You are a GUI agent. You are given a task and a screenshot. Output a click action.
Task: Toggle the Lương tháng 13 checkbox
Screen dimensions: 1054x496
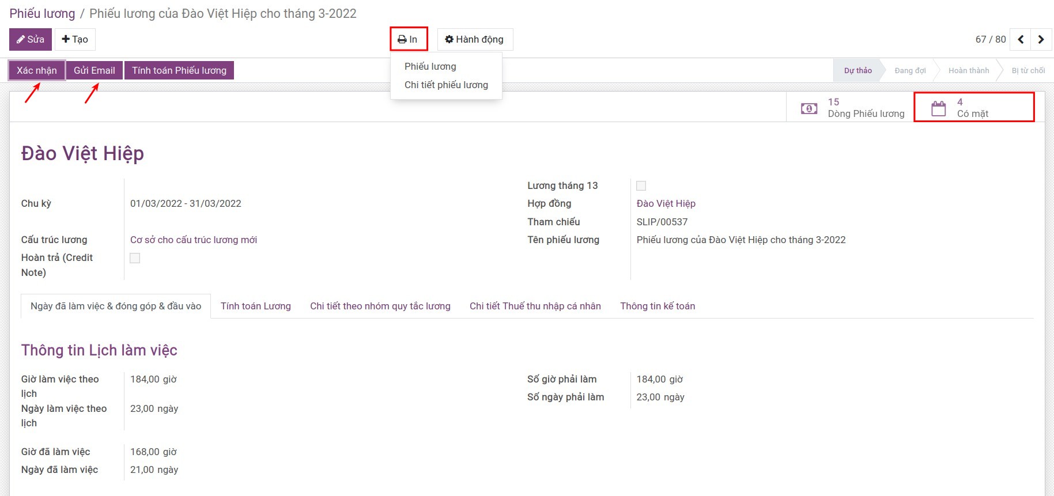coord(641,185)
